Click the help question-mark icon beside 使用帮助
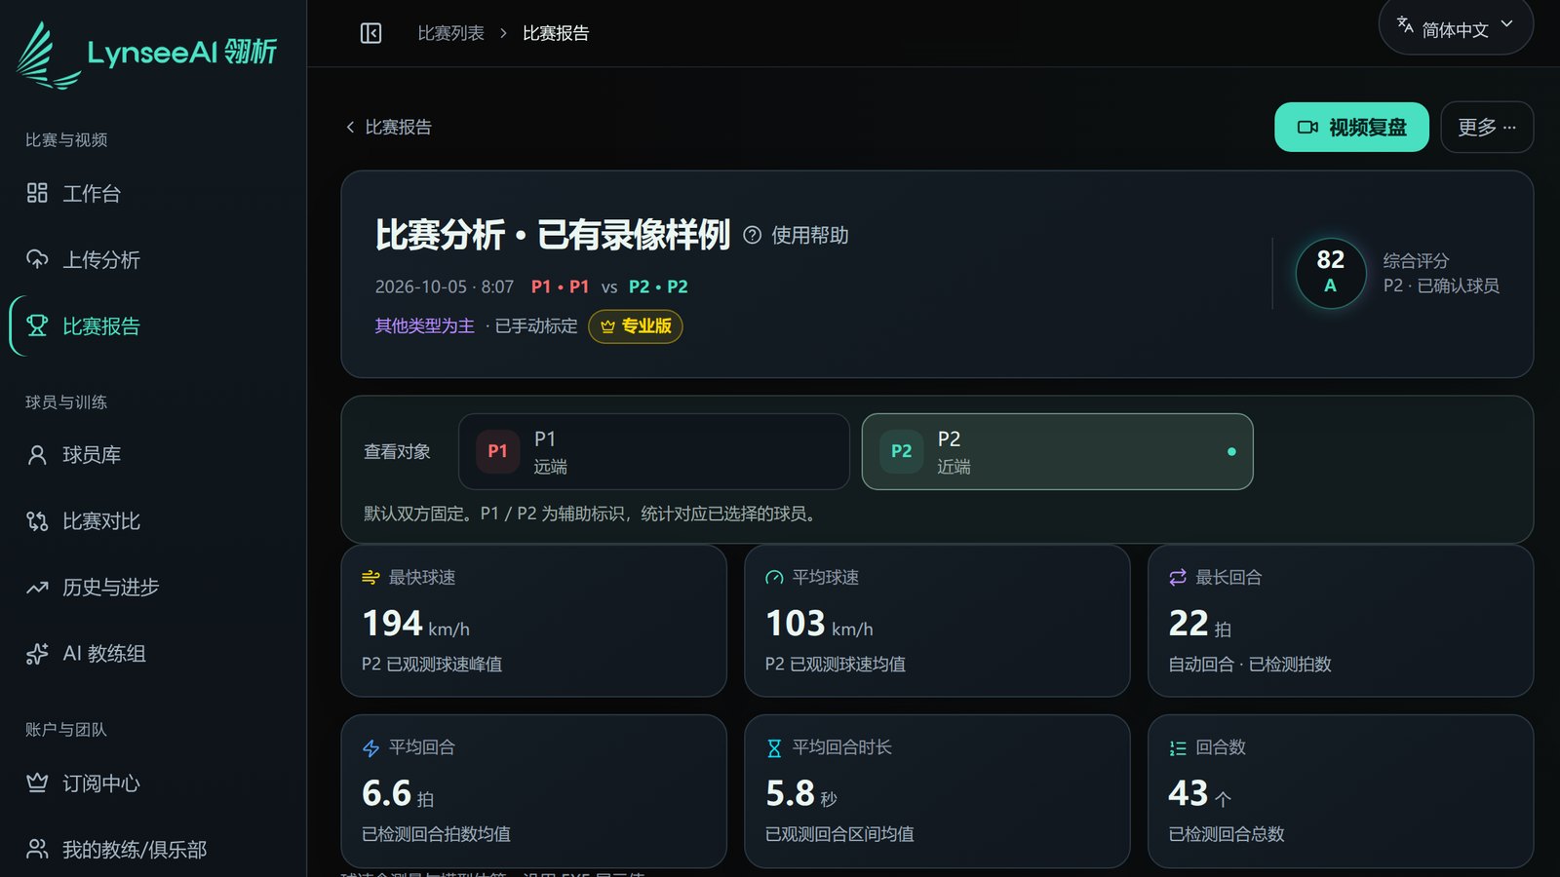 752,235
